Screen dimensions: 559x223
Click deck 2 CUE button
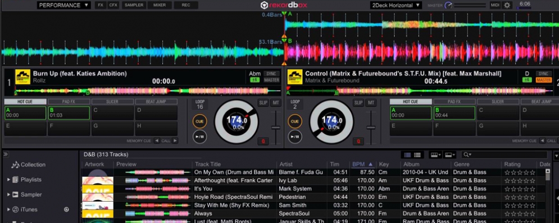click(295, 121)
